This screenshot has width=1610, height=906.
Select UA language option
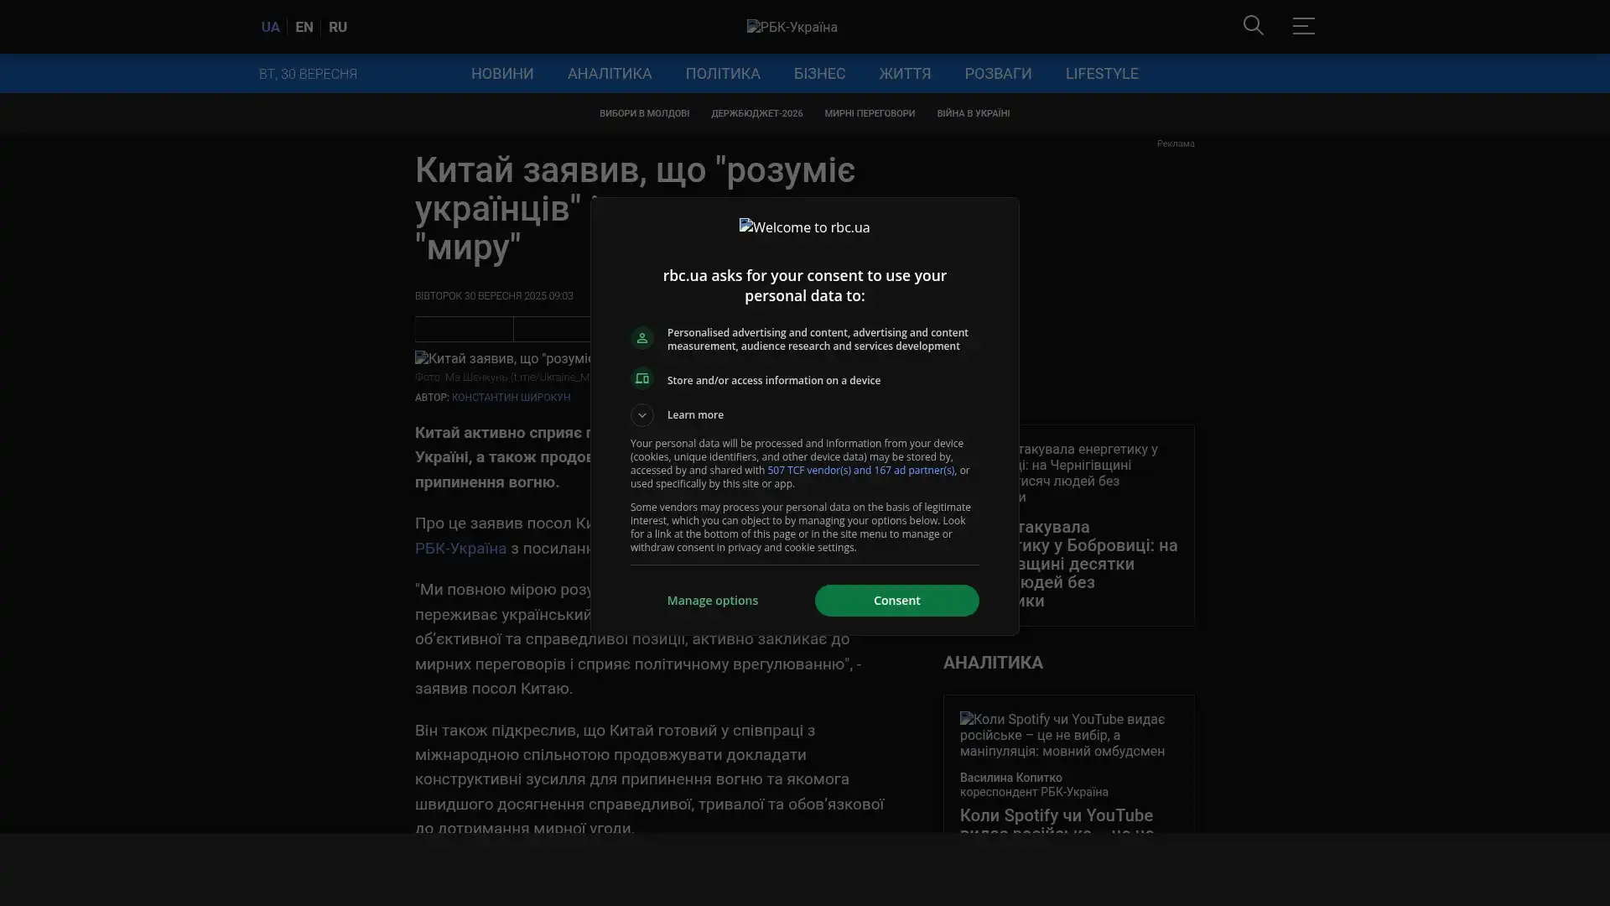click(x=270, y=28)
